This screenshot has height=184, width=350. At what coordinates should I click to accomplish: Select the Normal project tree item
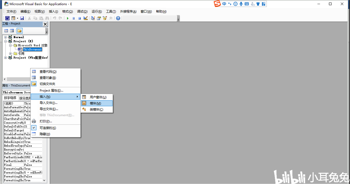pyautogui.click(x=19, y=37)
